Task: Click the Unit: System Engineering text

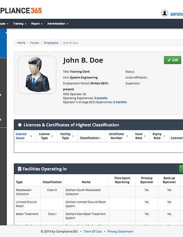Action: [x=80, y=78]
